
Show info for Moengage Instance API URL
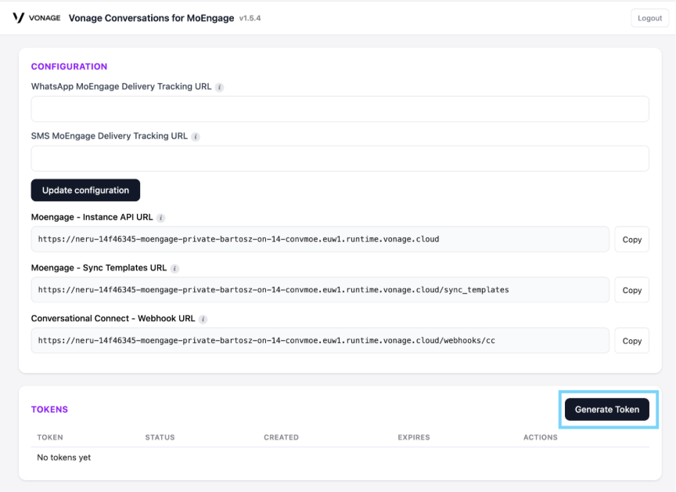161,218
